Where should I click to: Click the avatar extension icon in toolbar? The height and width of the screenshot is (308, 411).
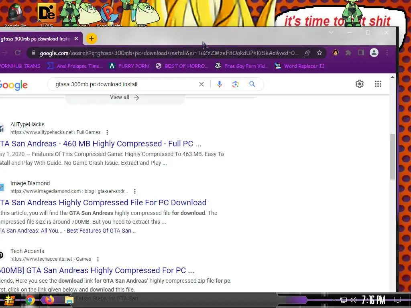[336, 53]
